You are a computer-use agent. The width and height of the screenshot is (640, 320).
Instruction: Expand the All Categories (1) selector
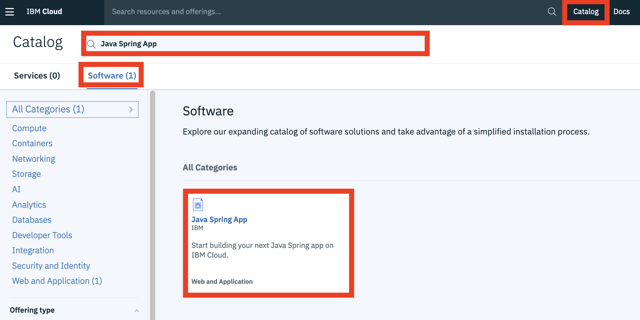coord(72,109)
